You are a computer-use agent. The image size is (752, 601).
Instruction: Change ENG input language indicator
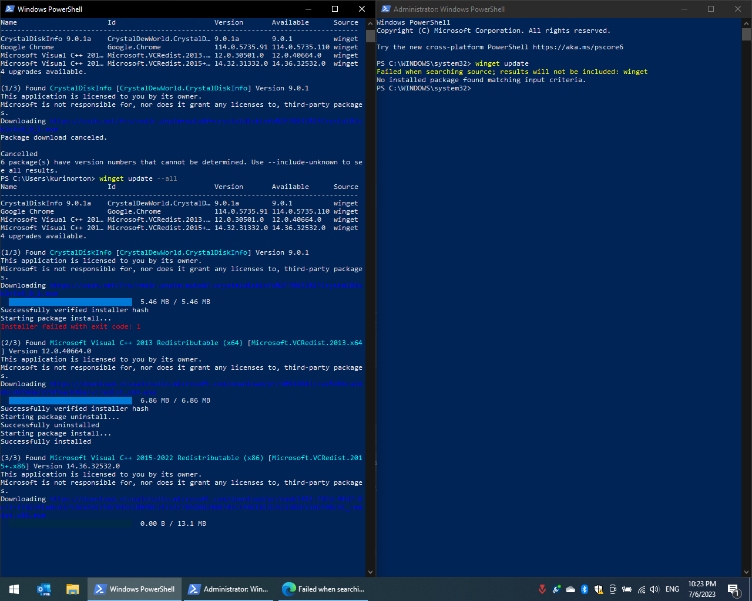(x=672, y=589)
